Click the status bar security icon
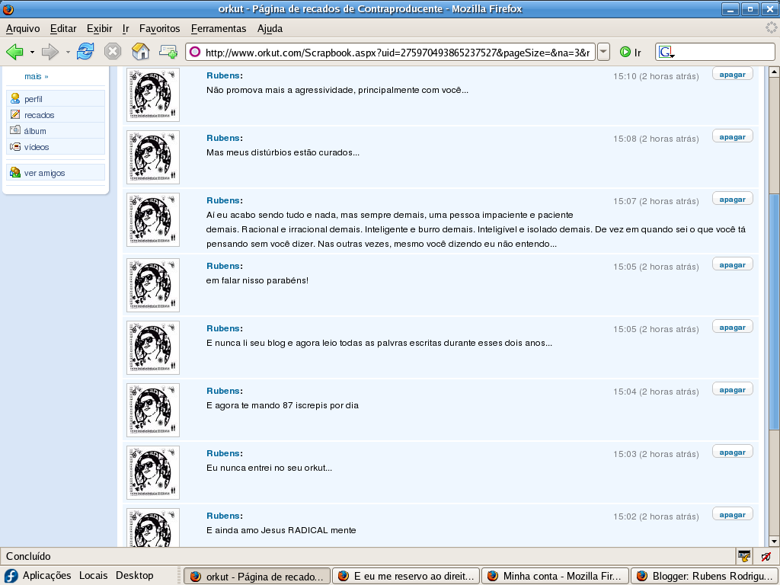 [x=744, y=556]
